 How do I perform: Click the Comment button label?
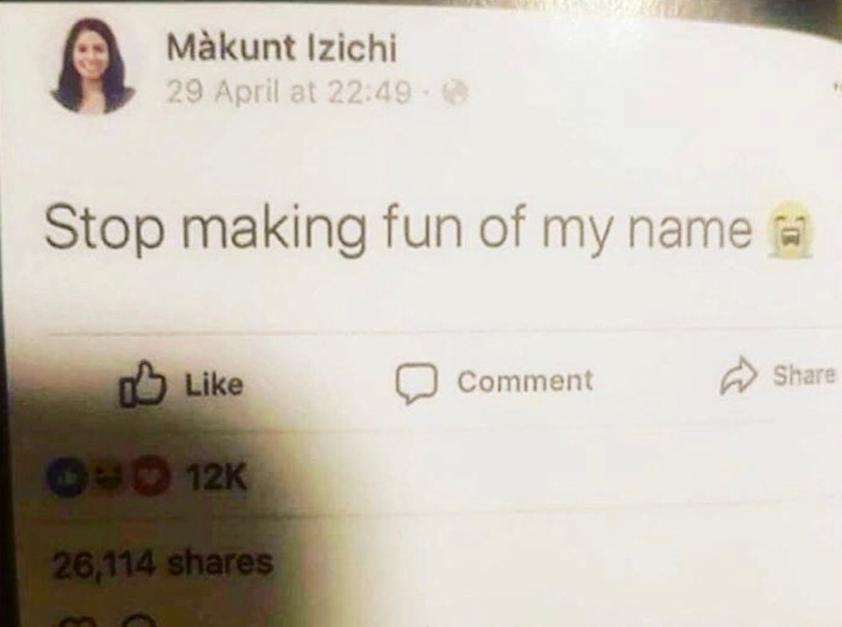point(525,381)
